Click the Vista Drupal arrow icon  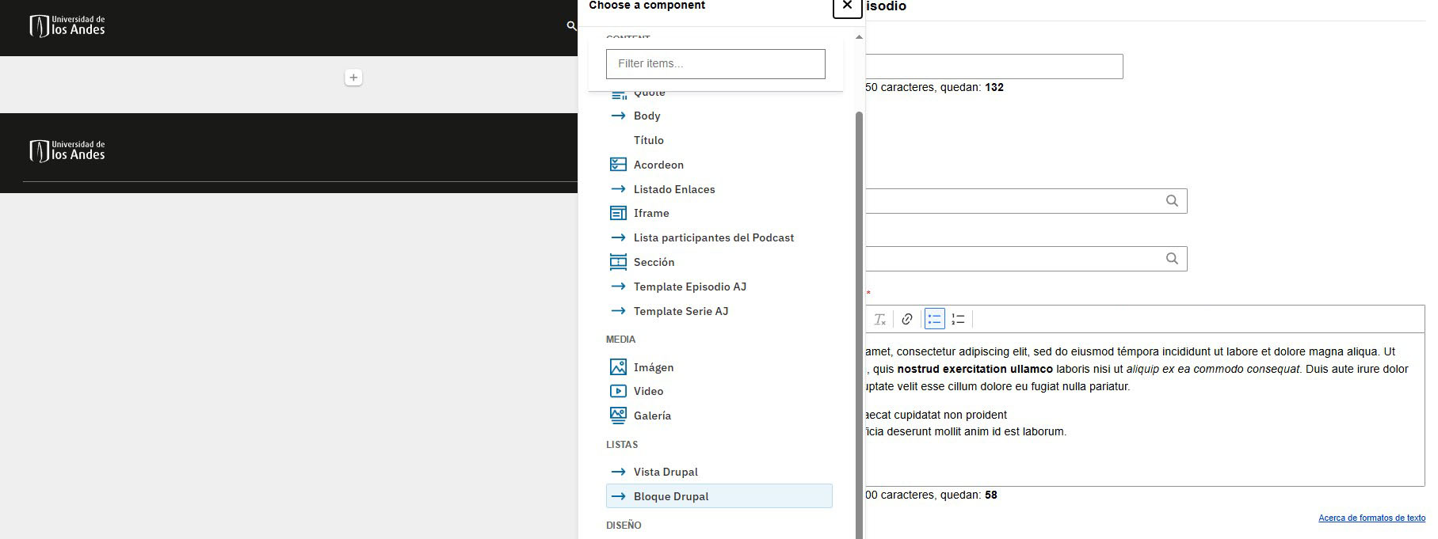(619, 472)
